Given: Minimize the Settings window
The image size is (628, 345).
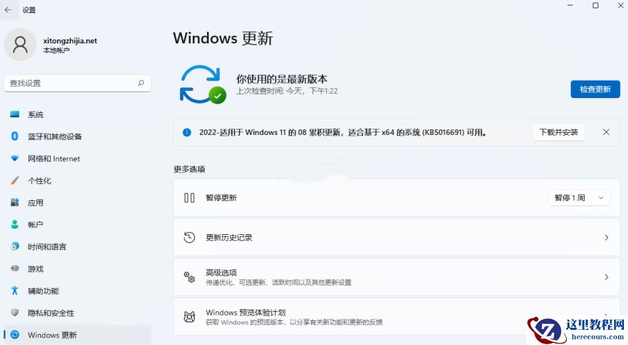Looking at the screenshot, I should 570,6.
